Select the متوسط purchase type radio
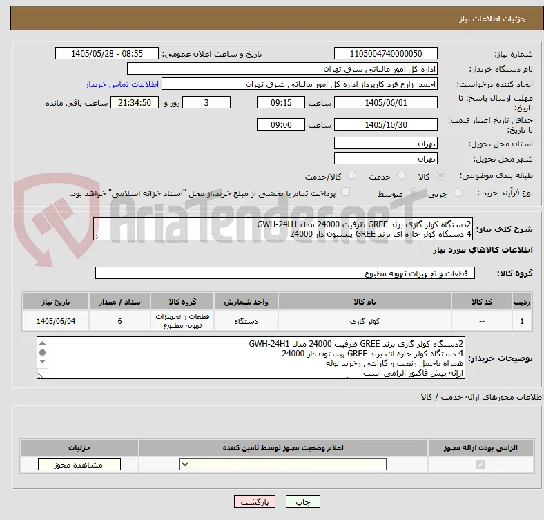The width and height of the screenshot is (544, 520). [413, 192]
